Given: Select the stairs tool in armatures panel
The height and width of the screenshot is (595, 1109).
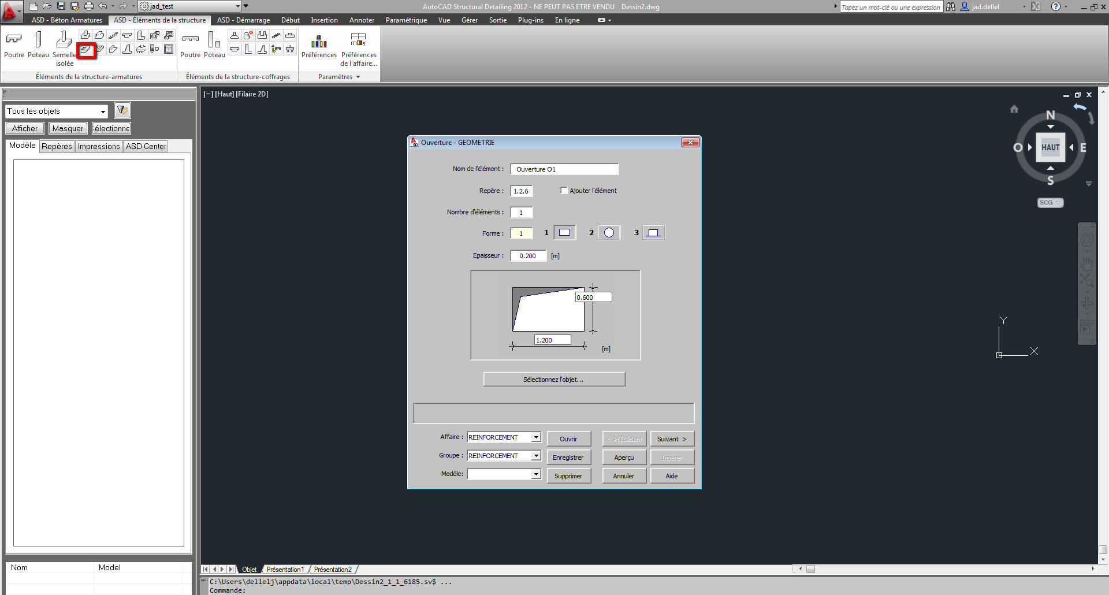Looking at the screenshot, I should tap(113, 35).
